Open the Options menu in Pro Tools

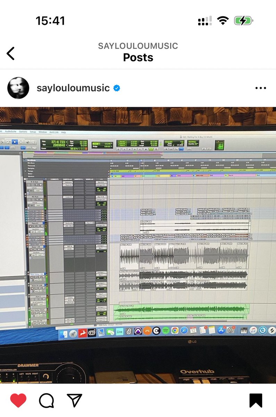23,132
